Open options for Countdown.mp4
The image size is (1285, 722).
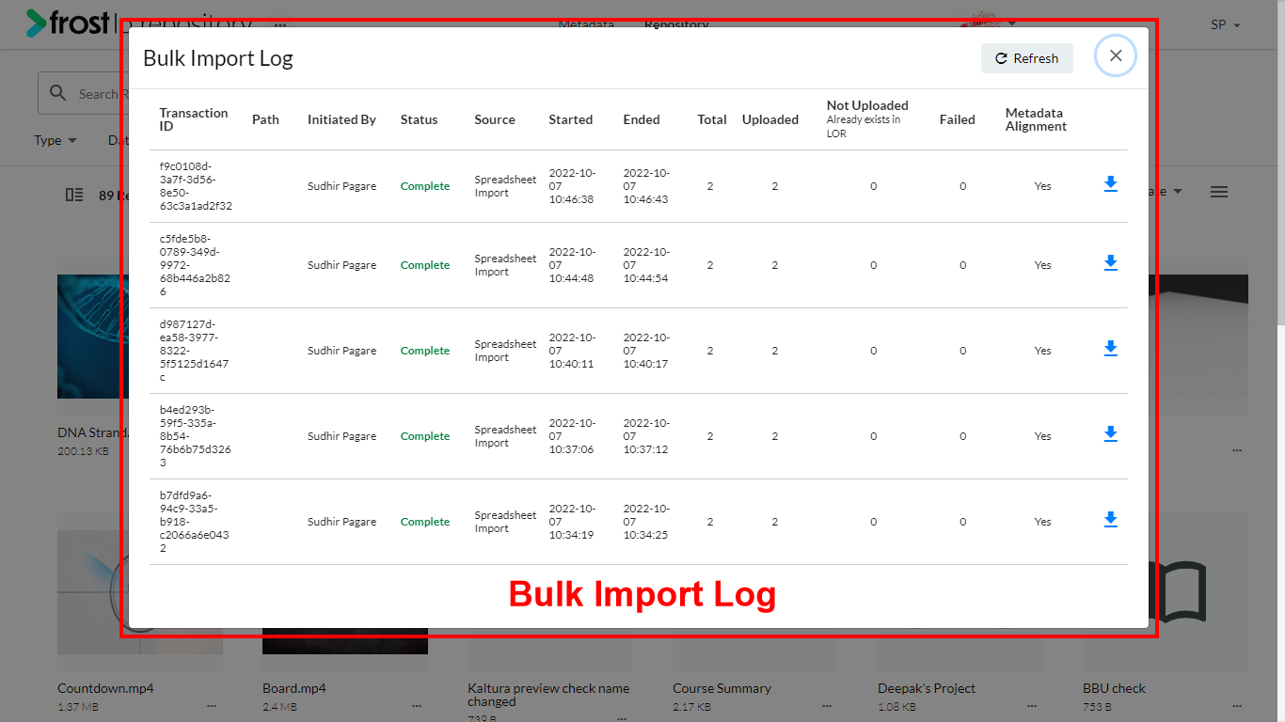[x=212, y=706]
